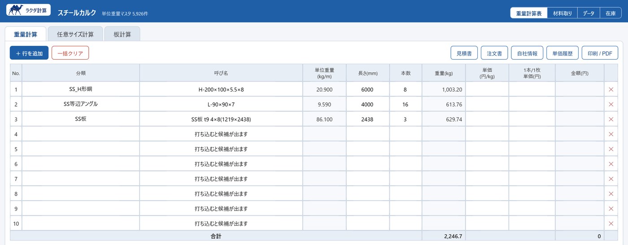The height and width of the screenshot is (245, 628).
Task: Click the 呼び名 field in row 4
Action: coord(221,134)
